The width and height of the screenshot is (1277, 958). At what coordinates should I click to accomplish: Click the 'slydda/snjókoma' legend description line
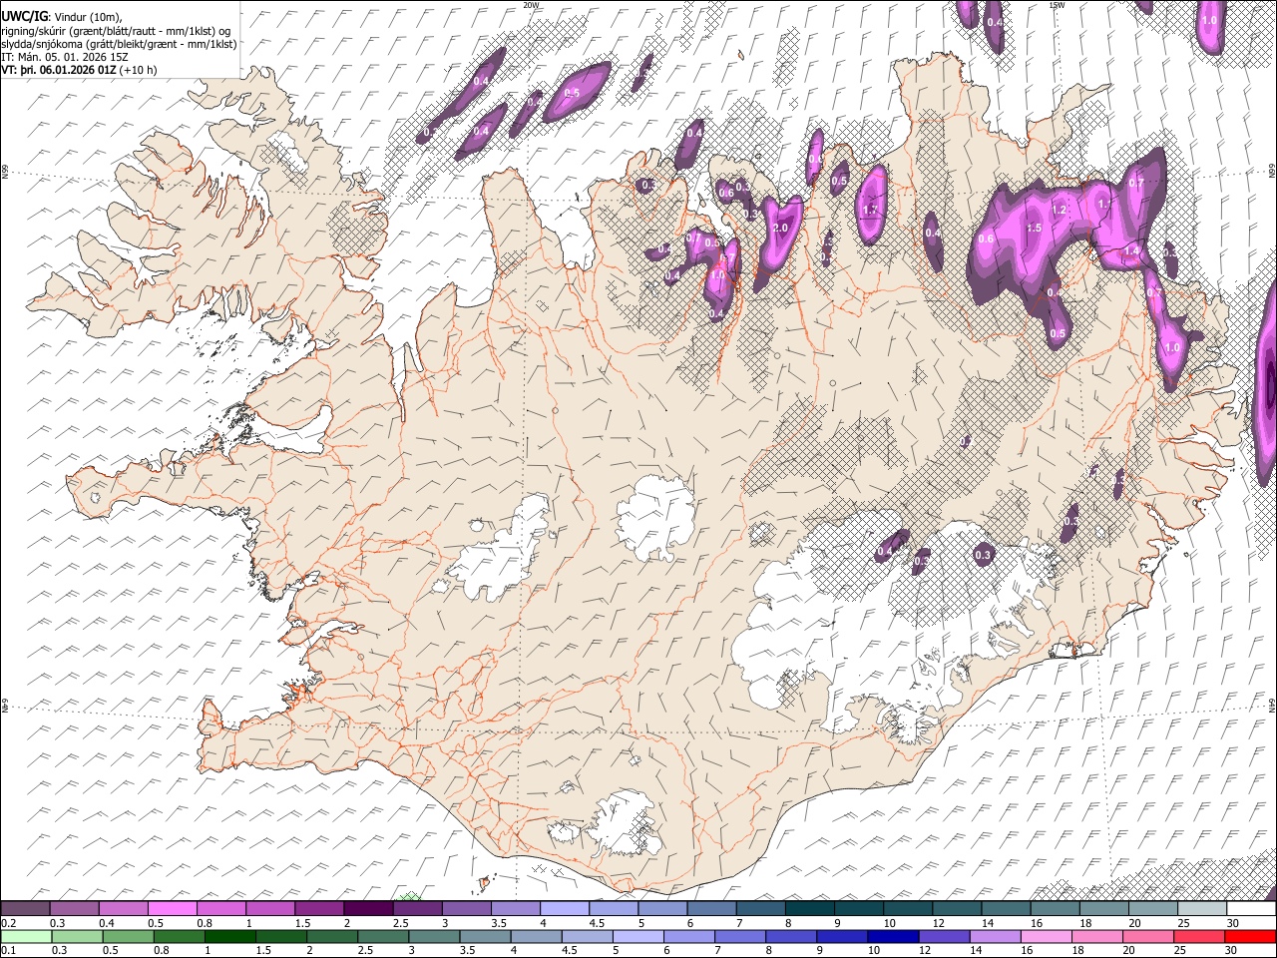coord(119,45)
